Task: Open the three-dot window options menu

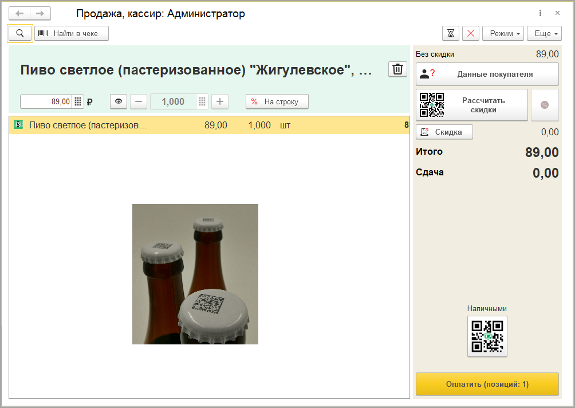Action: coord(540,13)
